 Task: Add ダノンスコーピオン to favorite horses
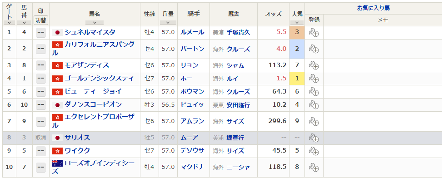point(314,105)
